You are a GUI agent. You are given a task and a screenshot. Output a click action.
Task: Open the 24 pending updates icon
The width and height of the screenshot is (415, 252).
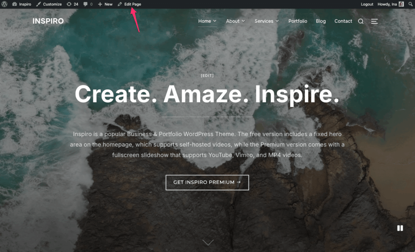69,4
